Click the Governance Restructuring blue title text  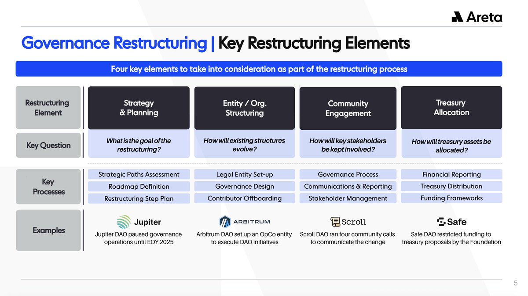click(114, 44)
